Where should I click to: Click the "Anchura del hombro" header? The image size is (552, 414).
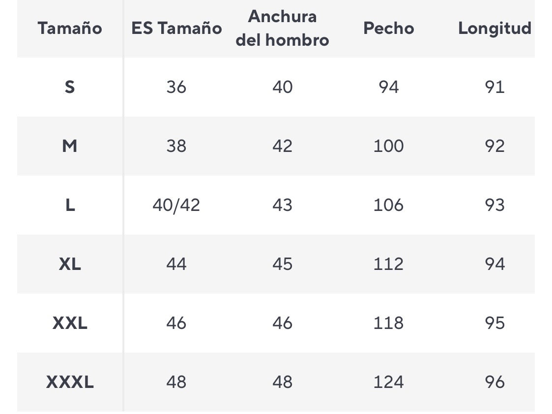[282, 28]
